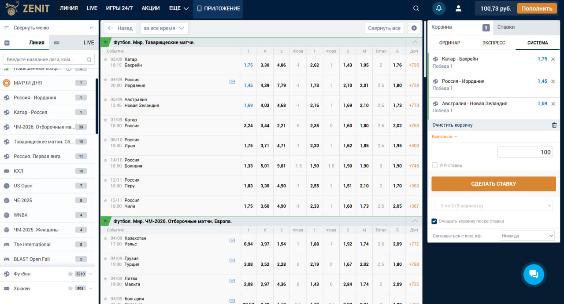Click the green star of ЧМ-2026 Европа league
Image resolution: width=564 pixels, height=304 pixels.
tap(105, 221)
